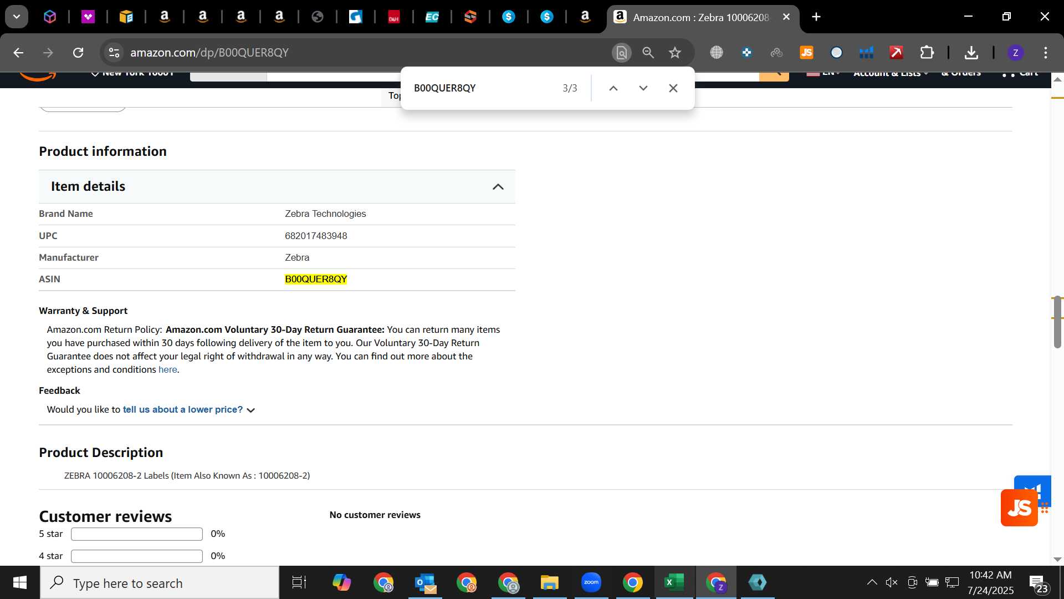Open tab search dropdown arrow
Image resolution: width=1064 pixels, height=599 pixels.
point(17,17)
